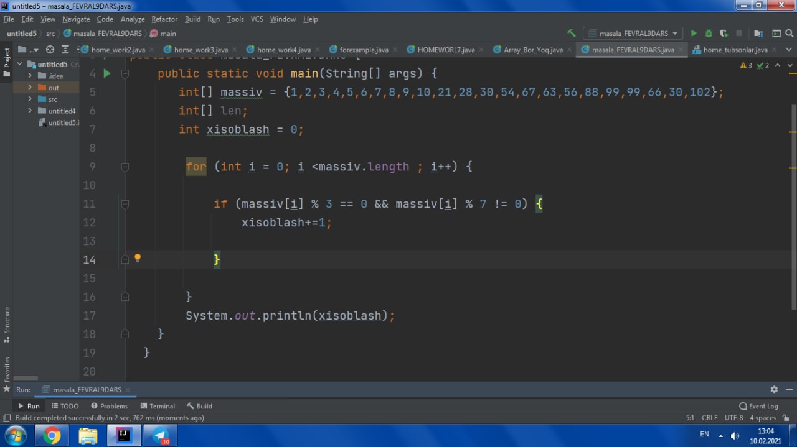Click the Windows Start button

[15, 435]
